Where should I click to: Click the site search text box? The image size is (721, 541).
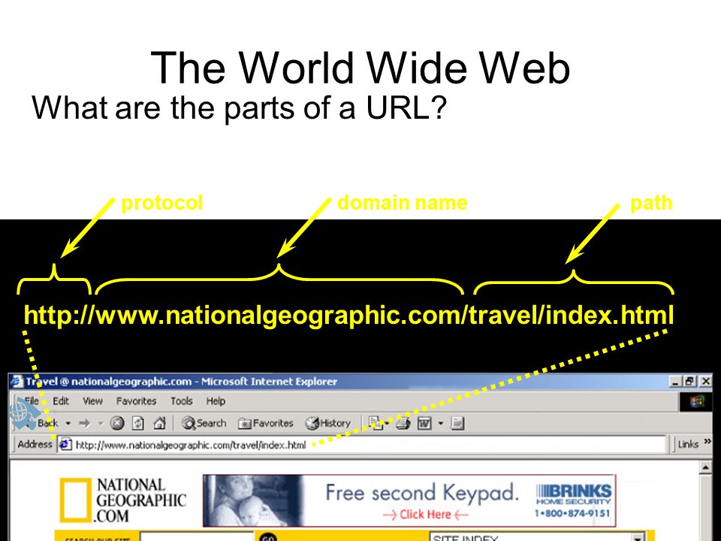pos(198,536)
